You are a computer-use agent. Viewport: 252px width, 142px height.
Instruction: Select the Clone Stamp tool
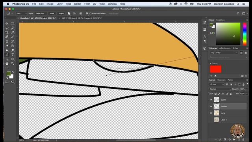(x=7, y=41)
